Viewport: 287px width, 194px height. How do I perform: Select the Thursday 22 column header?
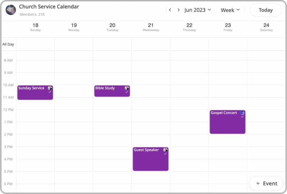pyautogui.click(x=189, y=27)
